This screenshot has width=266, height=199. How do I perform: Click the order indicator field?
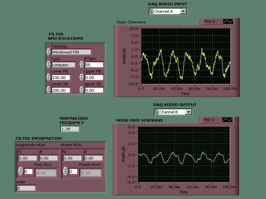[26, 188]
